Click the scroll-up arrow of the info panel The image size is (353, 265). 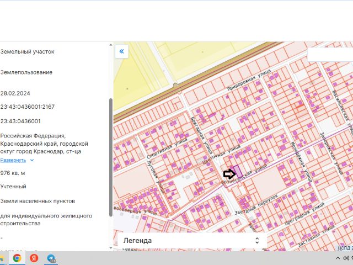[x=110, y=45]
